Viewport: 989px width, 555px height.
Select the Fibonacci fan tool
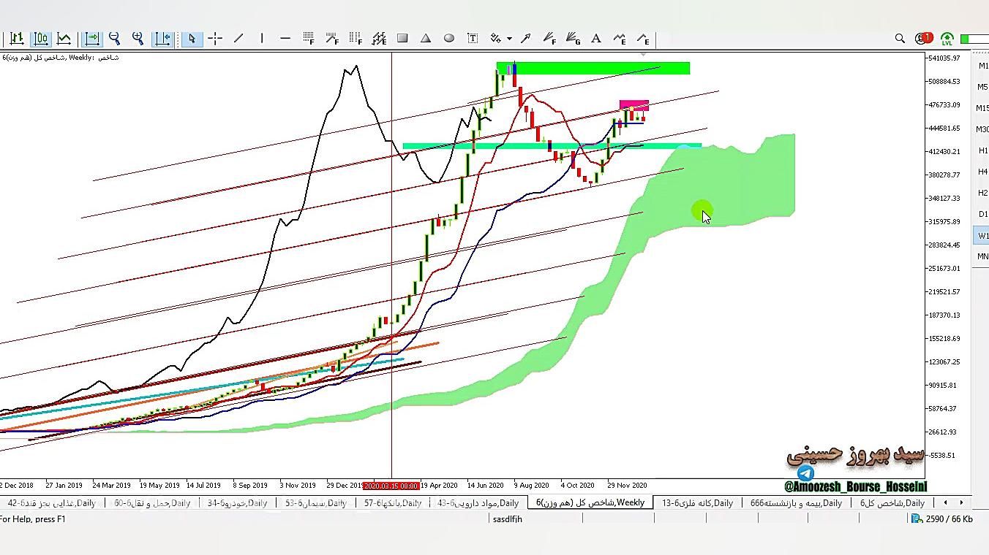pos(549,39)
